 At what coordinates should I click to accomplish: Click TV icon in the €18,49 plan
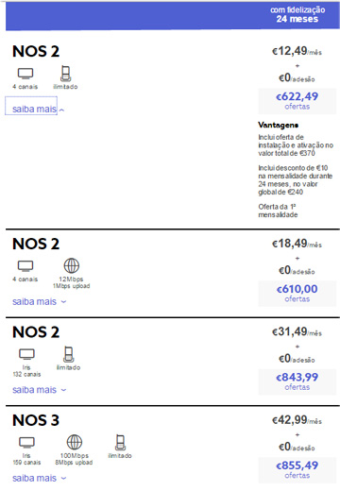tap(25, 266)
